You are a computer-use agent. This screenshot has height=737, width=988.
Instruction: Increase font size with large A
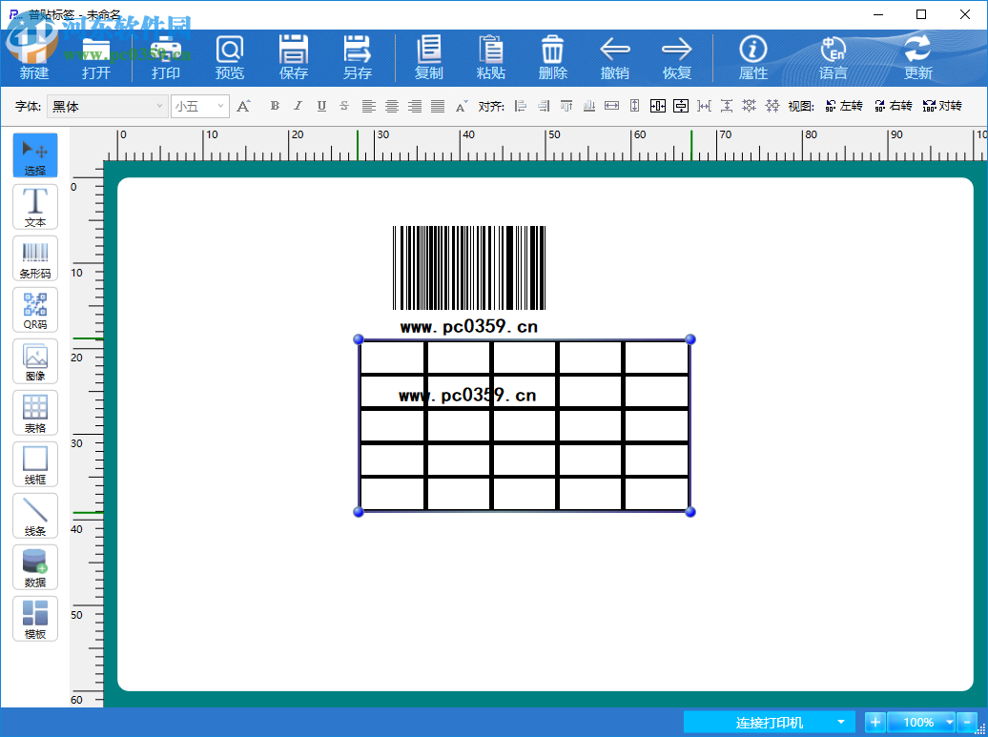[x=243, y=106]
